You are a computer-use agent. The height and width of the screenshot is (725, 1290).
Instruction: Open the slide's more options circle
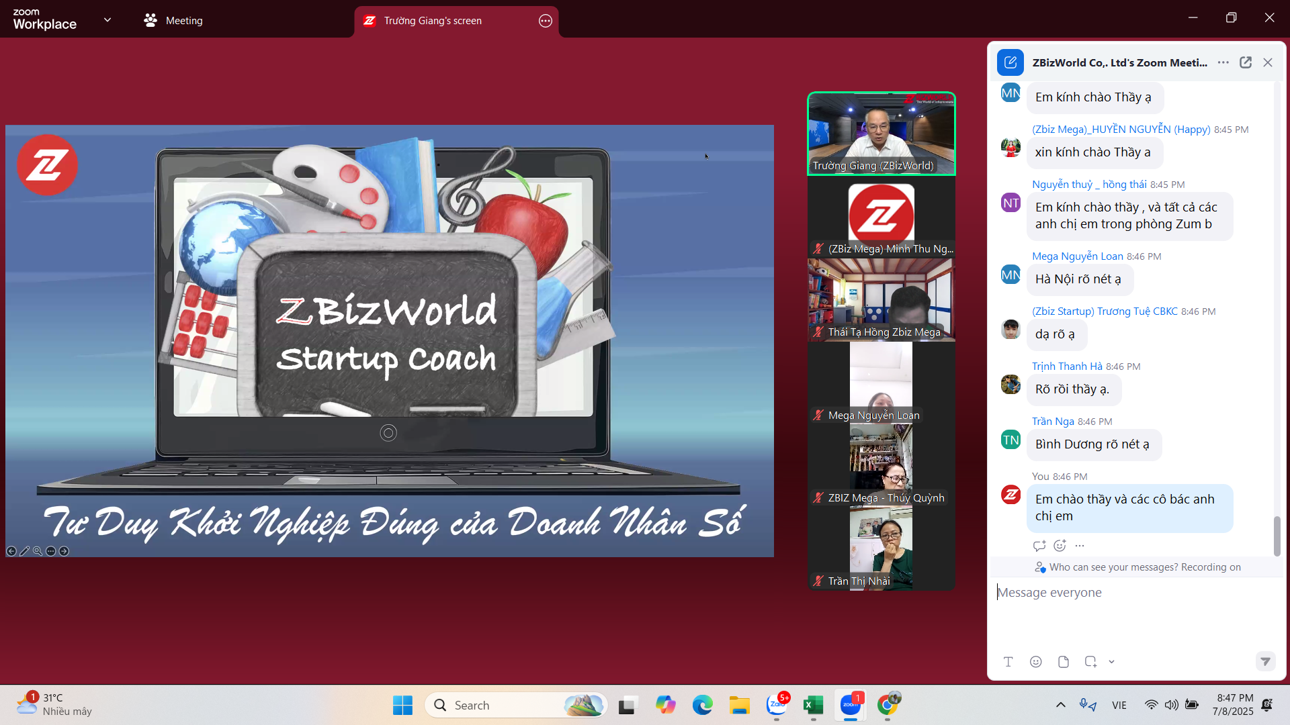(x=50, y=551)
